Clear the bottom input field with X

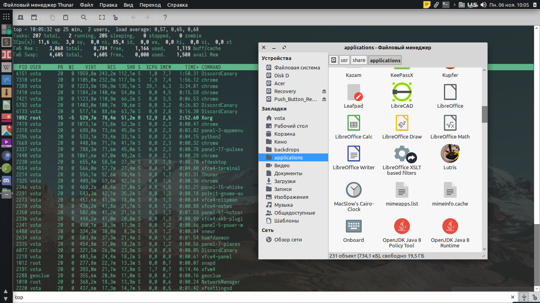[512, 297]
